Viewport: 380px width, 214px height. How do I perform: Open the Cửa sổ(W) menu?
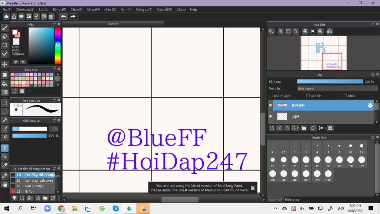click(164, 9)
